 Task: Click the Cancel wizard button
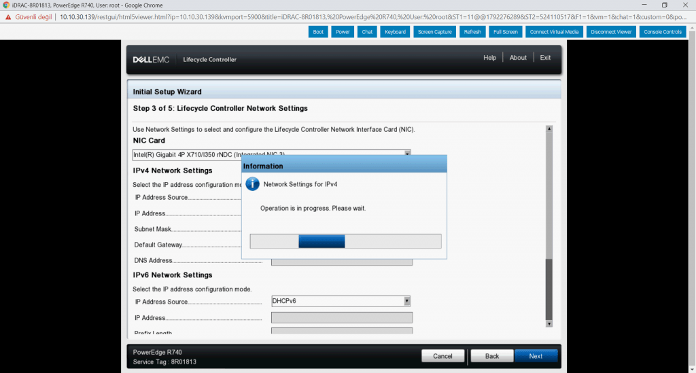pos(442,356)
